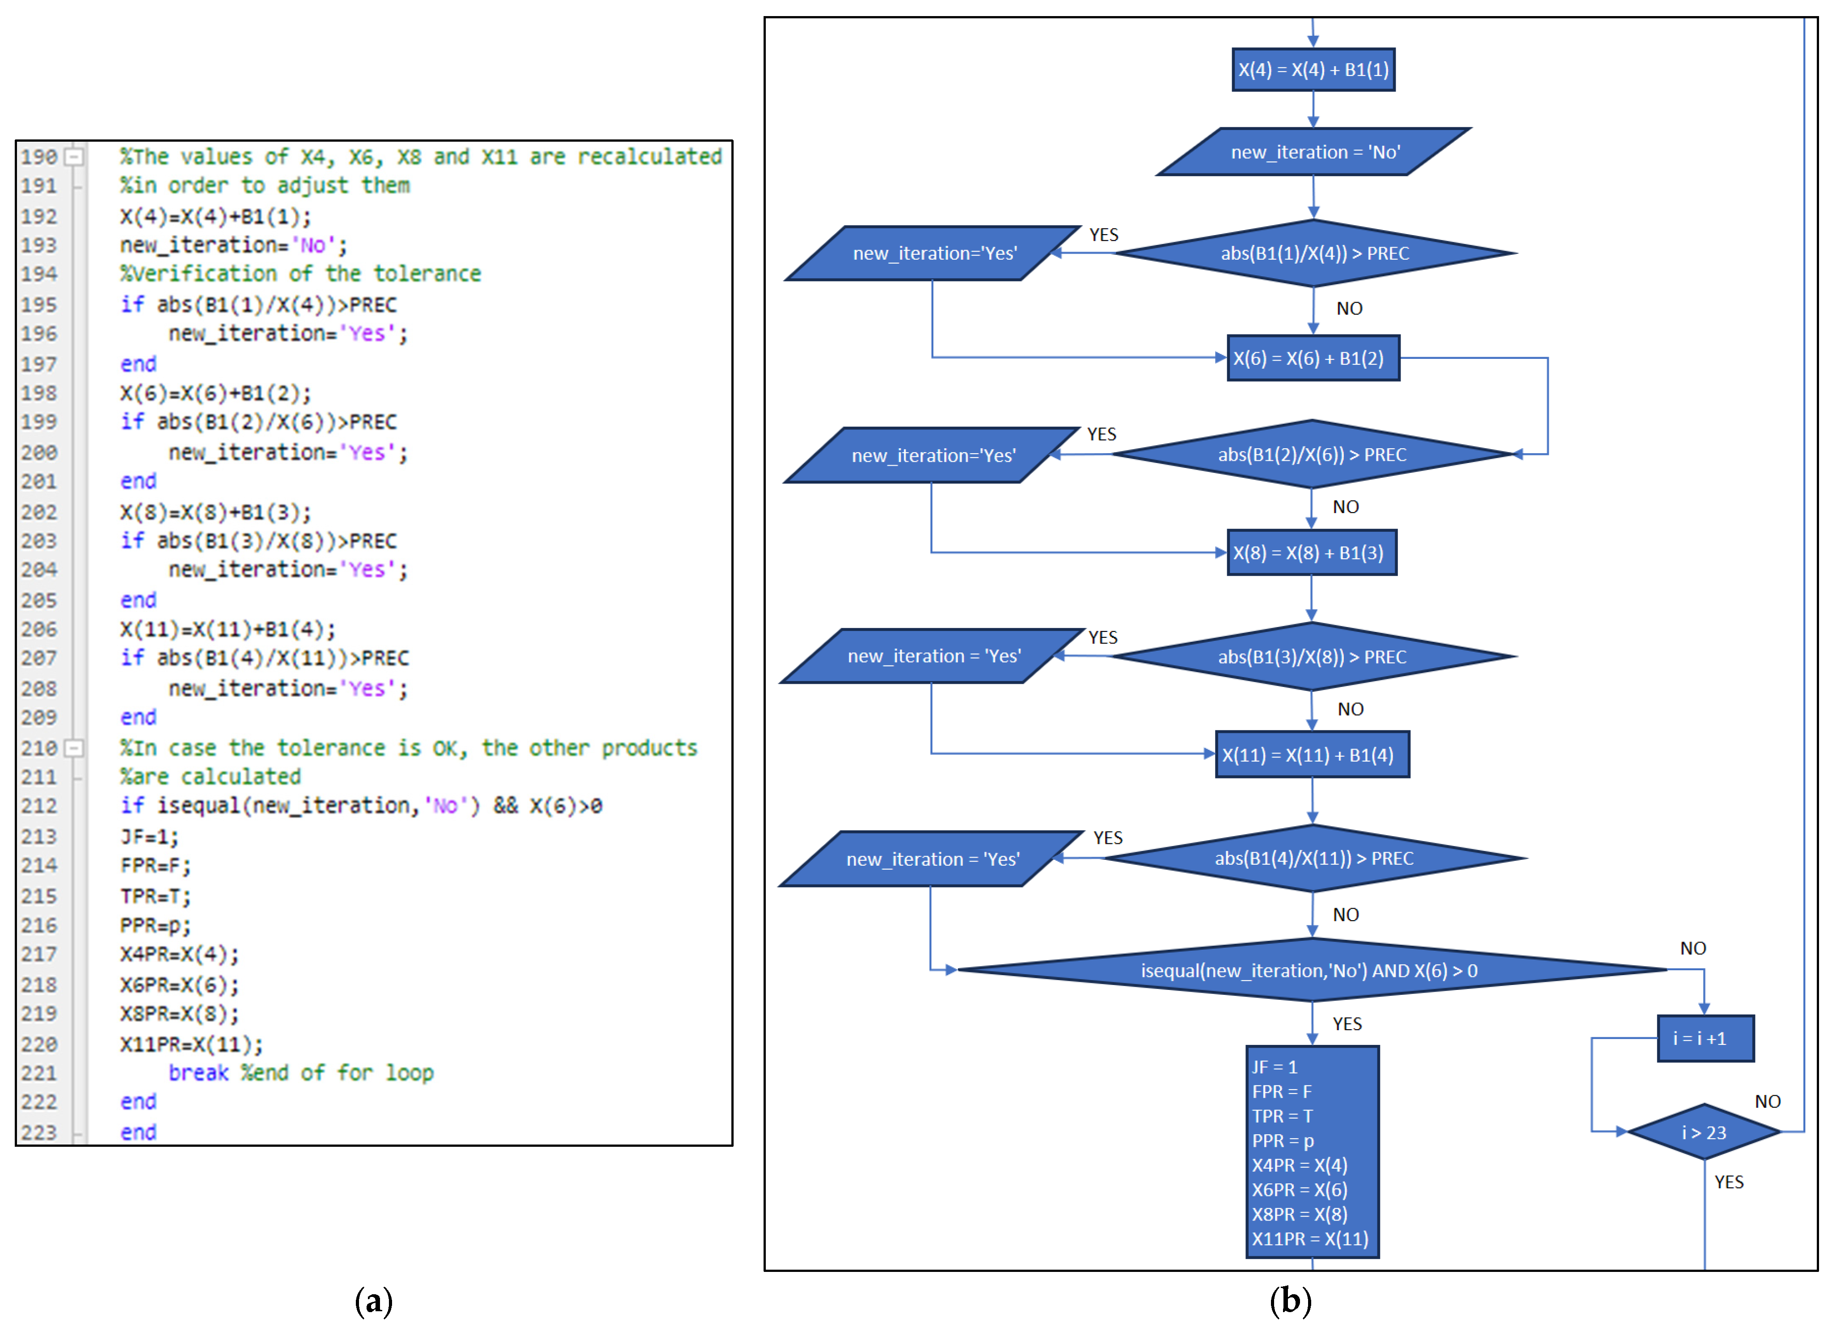1832x1330 pixels.
Task: Click line number 195 in the gutter
Action: pyautogui.click(x=40, y=305)
